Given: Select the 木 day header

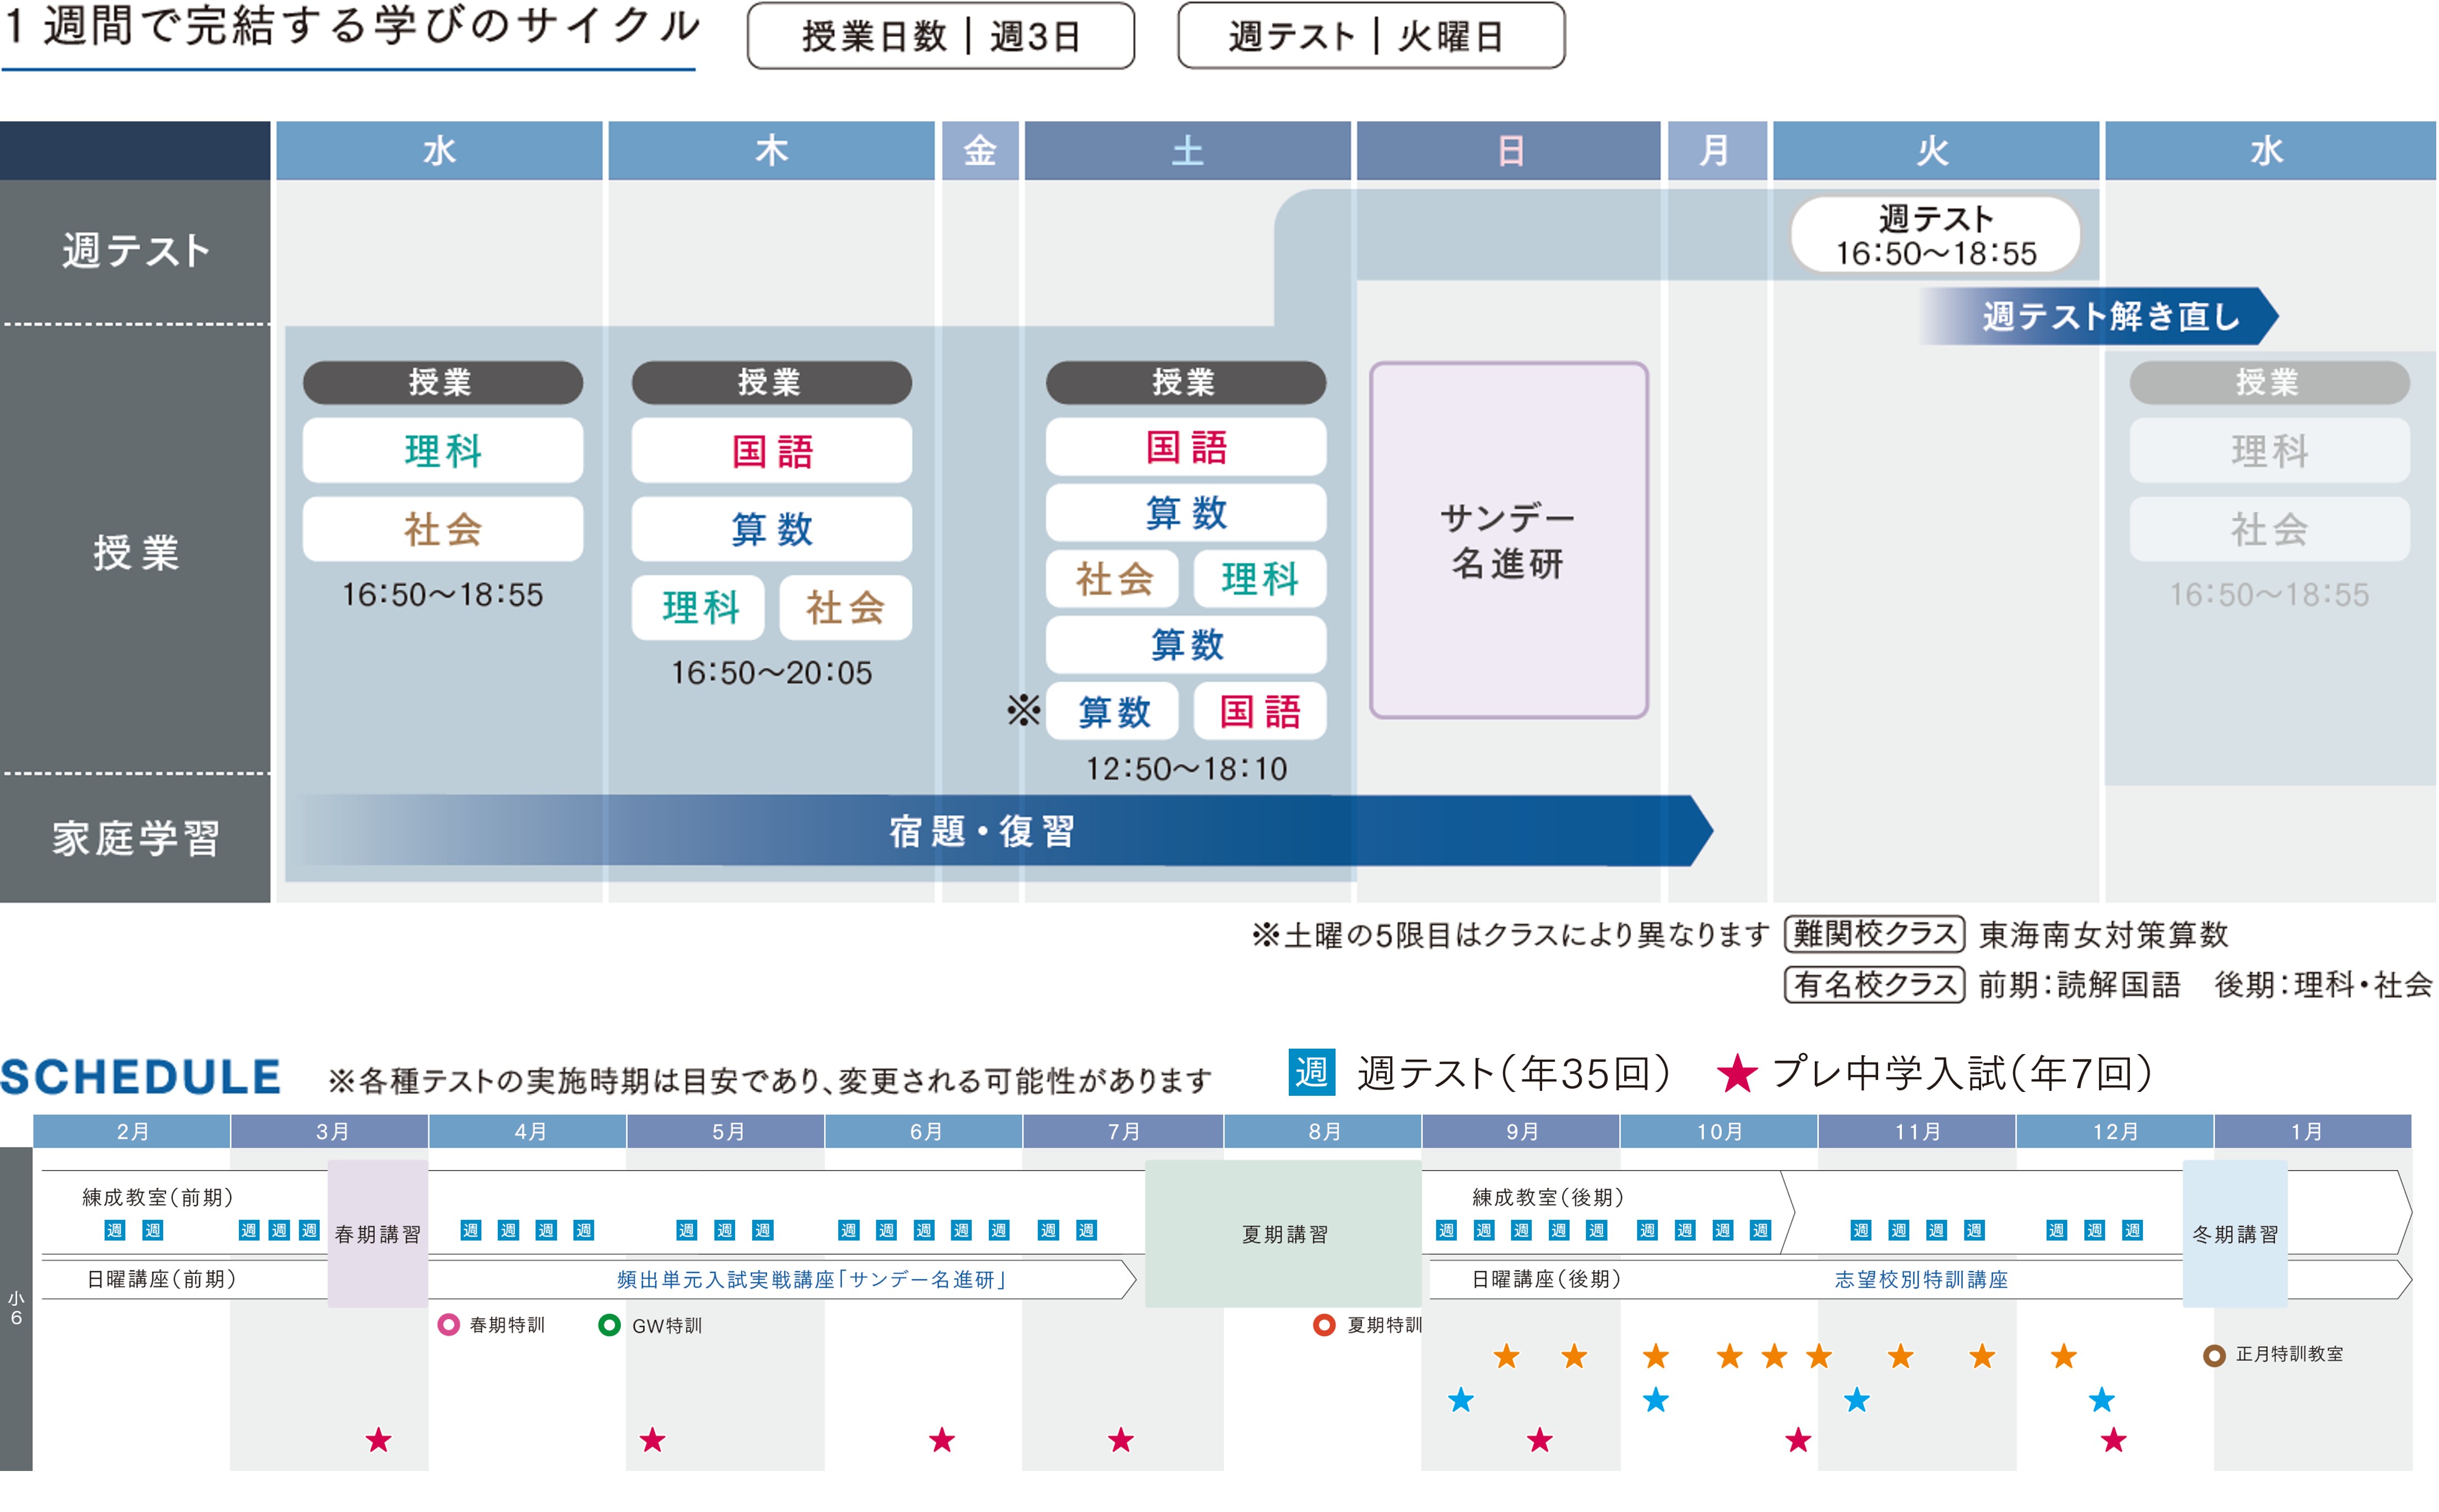Looking at the screenshot, I should (x=771, y=151).
